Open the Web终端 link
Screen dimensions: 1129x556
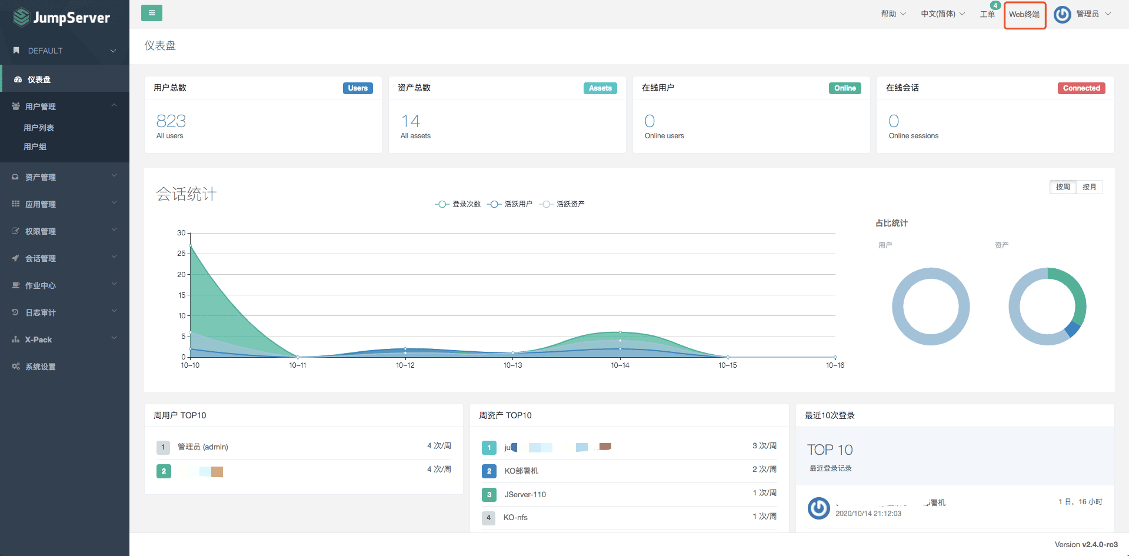(1024, 15)
